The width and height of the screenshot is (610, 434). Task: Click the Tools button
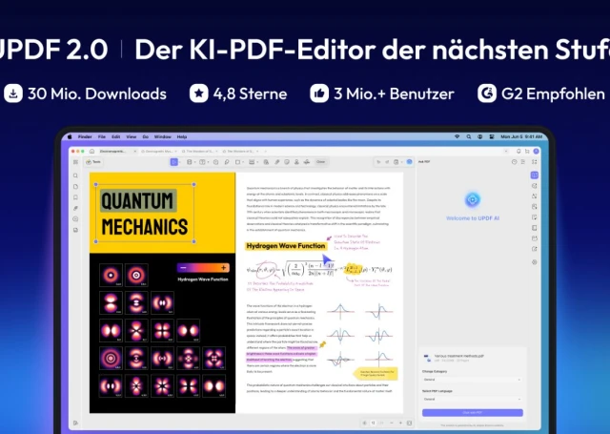(x=93, y=162)
